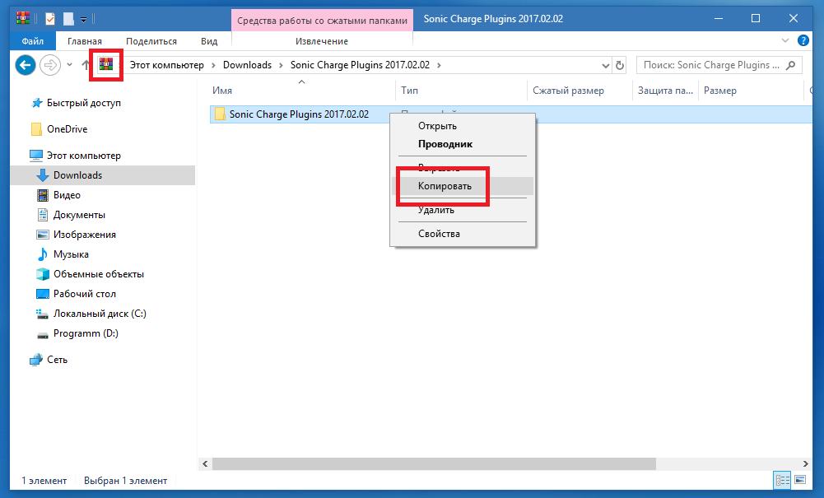The width and height of the screenshot is (824, 498).
Task: Click the horizontal scrollbar thumb
Action: coord(434,464)
